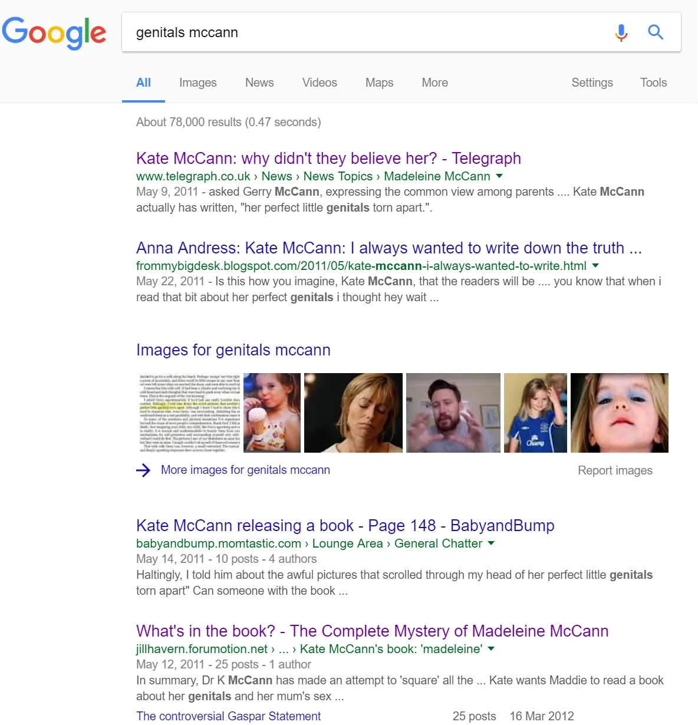Click the Google logo
This screenshot has width=698, height=725.
coord(54,32)
